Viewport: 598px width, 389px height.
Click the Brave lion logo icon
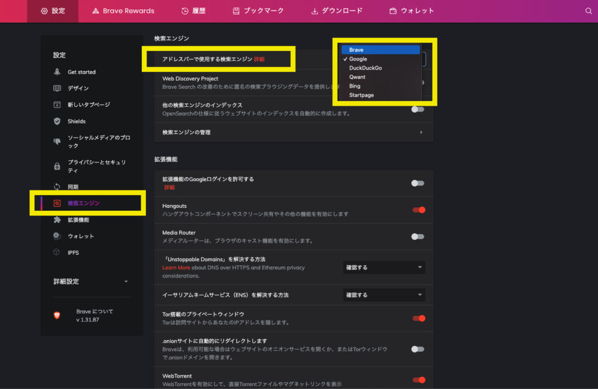click(x=57, y=315)
